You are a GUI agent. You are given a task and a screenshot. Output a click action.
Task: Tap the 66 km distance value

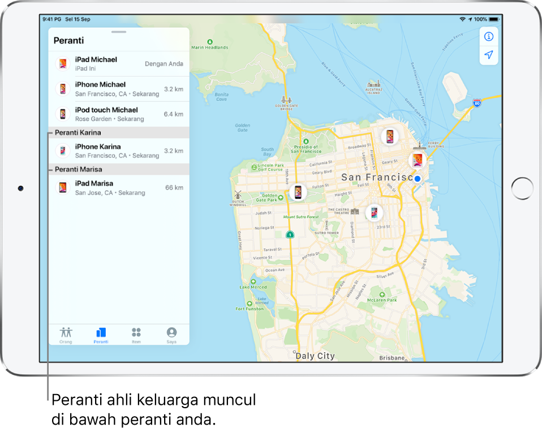coord(174,187)
